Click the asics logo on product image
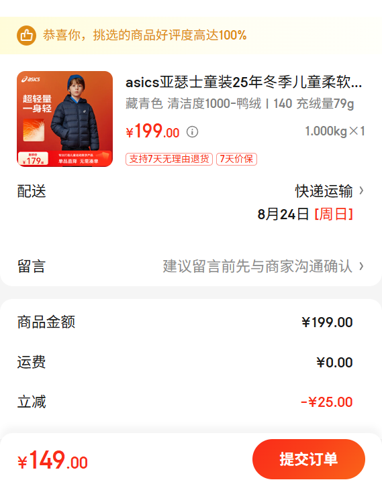 click(31, 79)
